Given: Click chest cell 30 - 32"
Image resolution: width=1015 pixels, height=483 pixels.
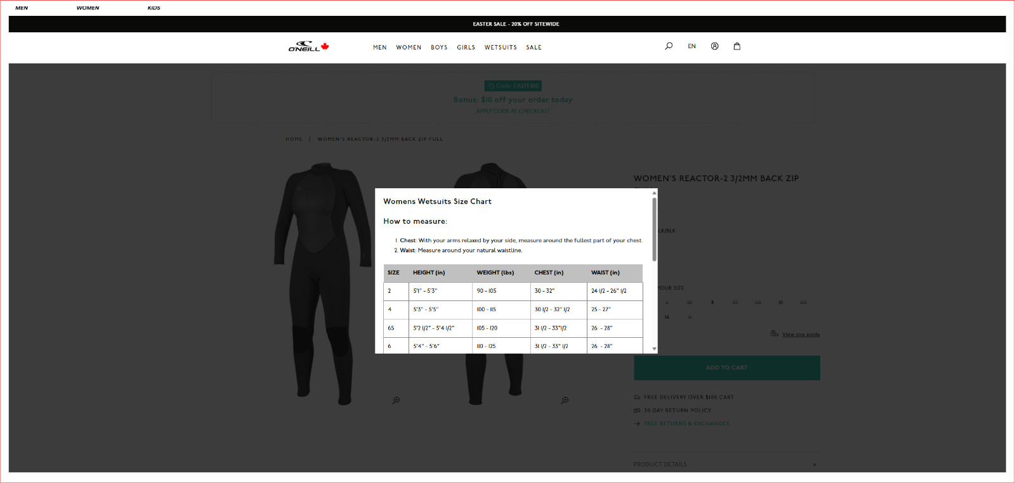Looking at the screenshot, I should [x=558, y=291].
